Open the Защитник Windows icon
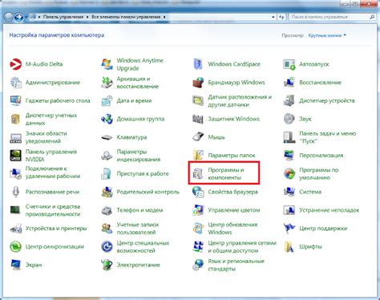This screenshot has height=300, width=380. point(198,119)
